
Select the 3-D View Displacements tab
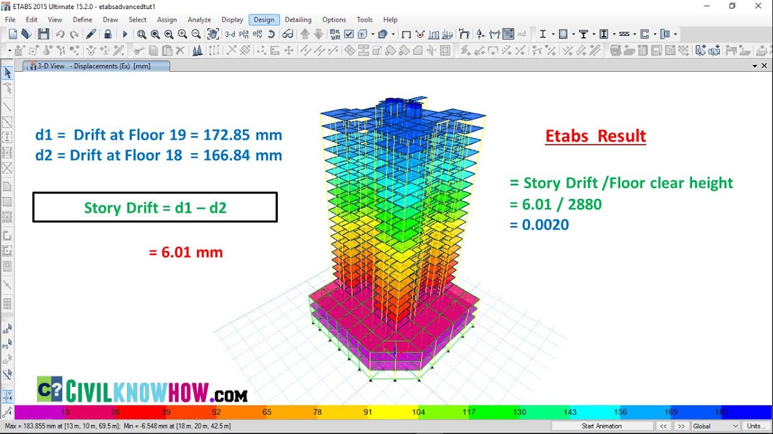[x=96, y=66]
